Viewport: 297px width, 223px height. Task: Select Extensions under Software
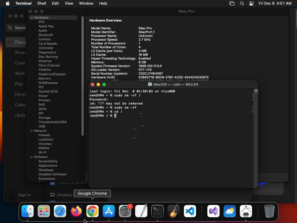click(x=47, y=179)
